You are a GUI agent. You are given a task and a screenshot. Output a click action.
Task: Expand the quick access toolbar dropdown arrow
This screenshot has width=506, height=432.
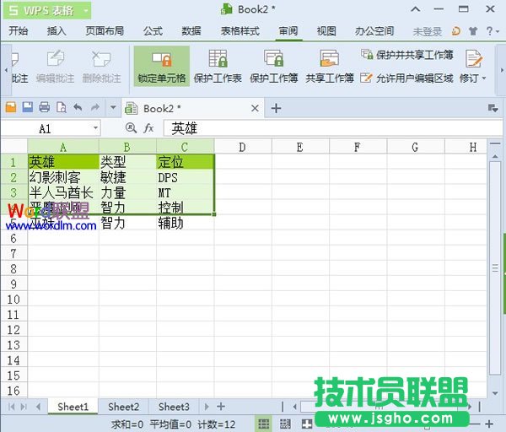click(113, 107)
